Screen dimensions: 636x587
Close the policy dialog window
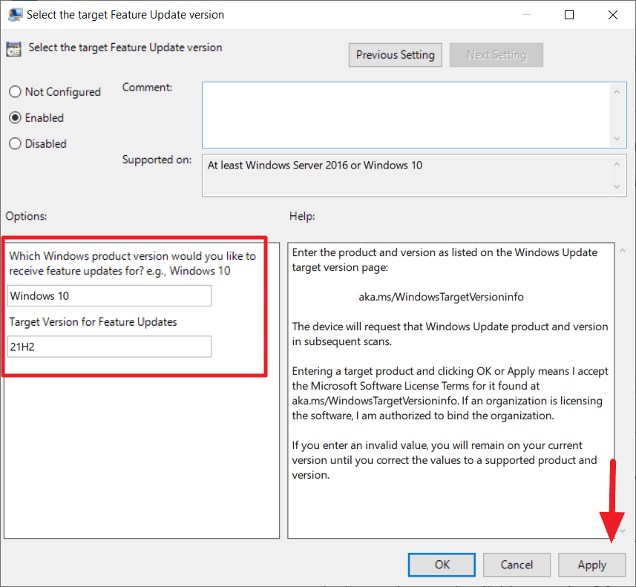613,15
